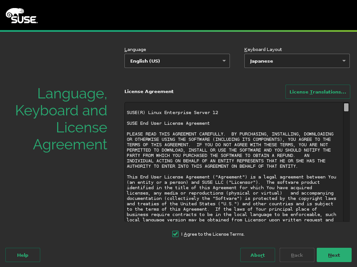Open the Help button

(x=23, y=255)
